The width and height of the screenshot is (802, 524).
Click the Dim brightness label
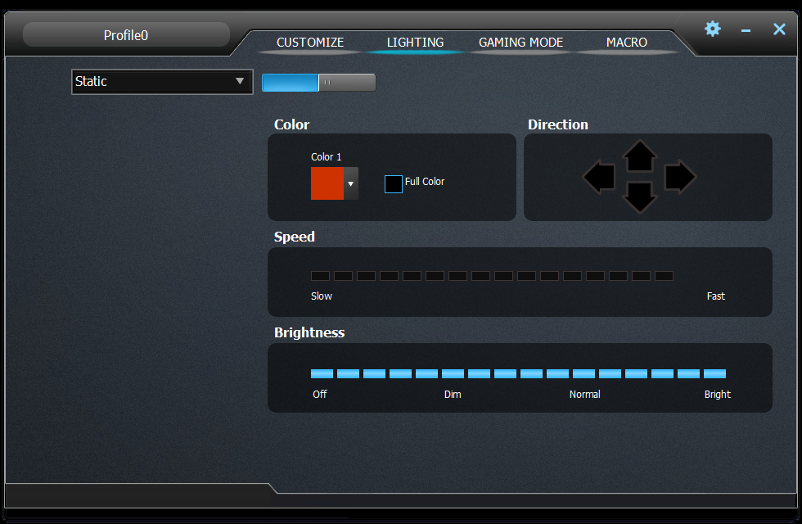[x=453, y=394]
